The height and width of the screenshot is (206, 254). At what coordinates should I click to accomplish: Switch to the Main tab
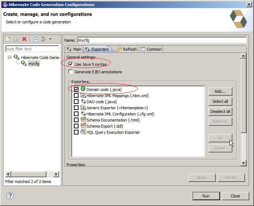[x=74, y=49]
